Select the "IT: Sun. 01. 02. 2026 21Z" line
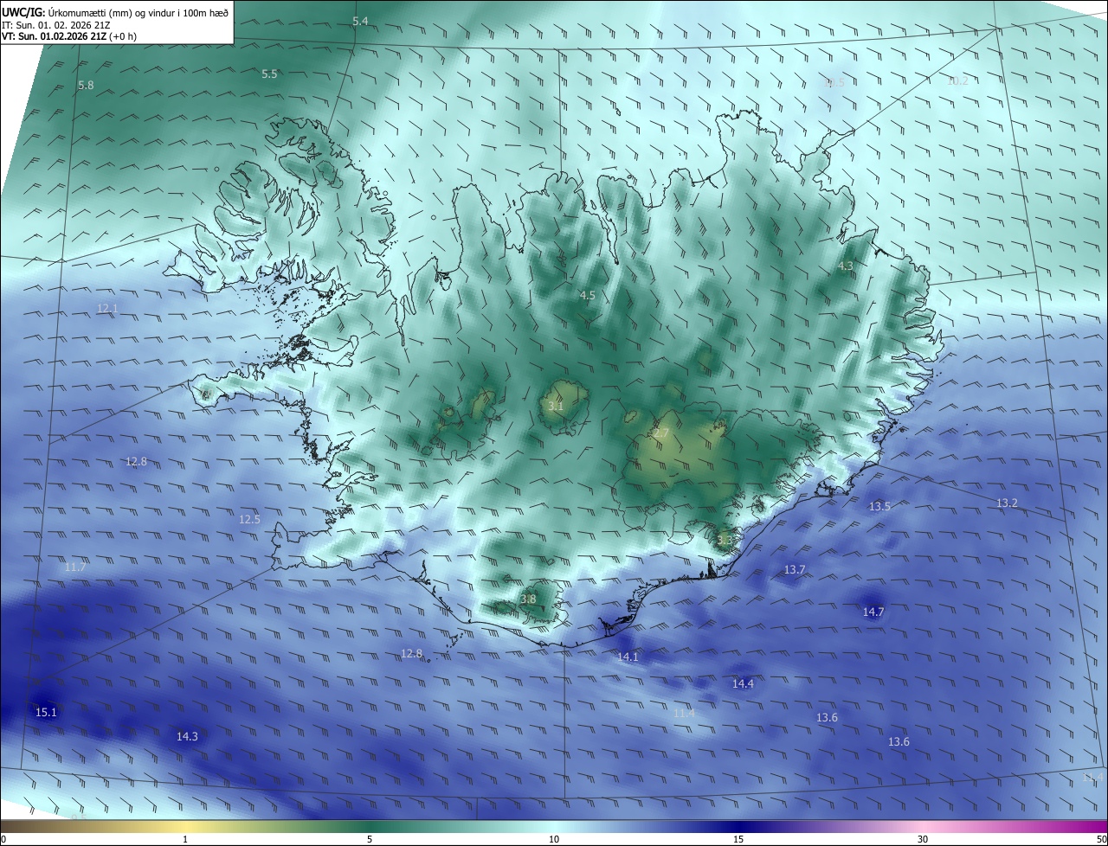This screenshot has height=846, width=1108. pyautogui.click(x=55, y=24)
